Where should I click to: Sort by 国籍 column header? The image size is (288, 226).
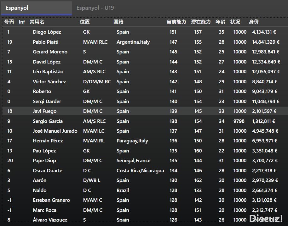click(118, 22)
